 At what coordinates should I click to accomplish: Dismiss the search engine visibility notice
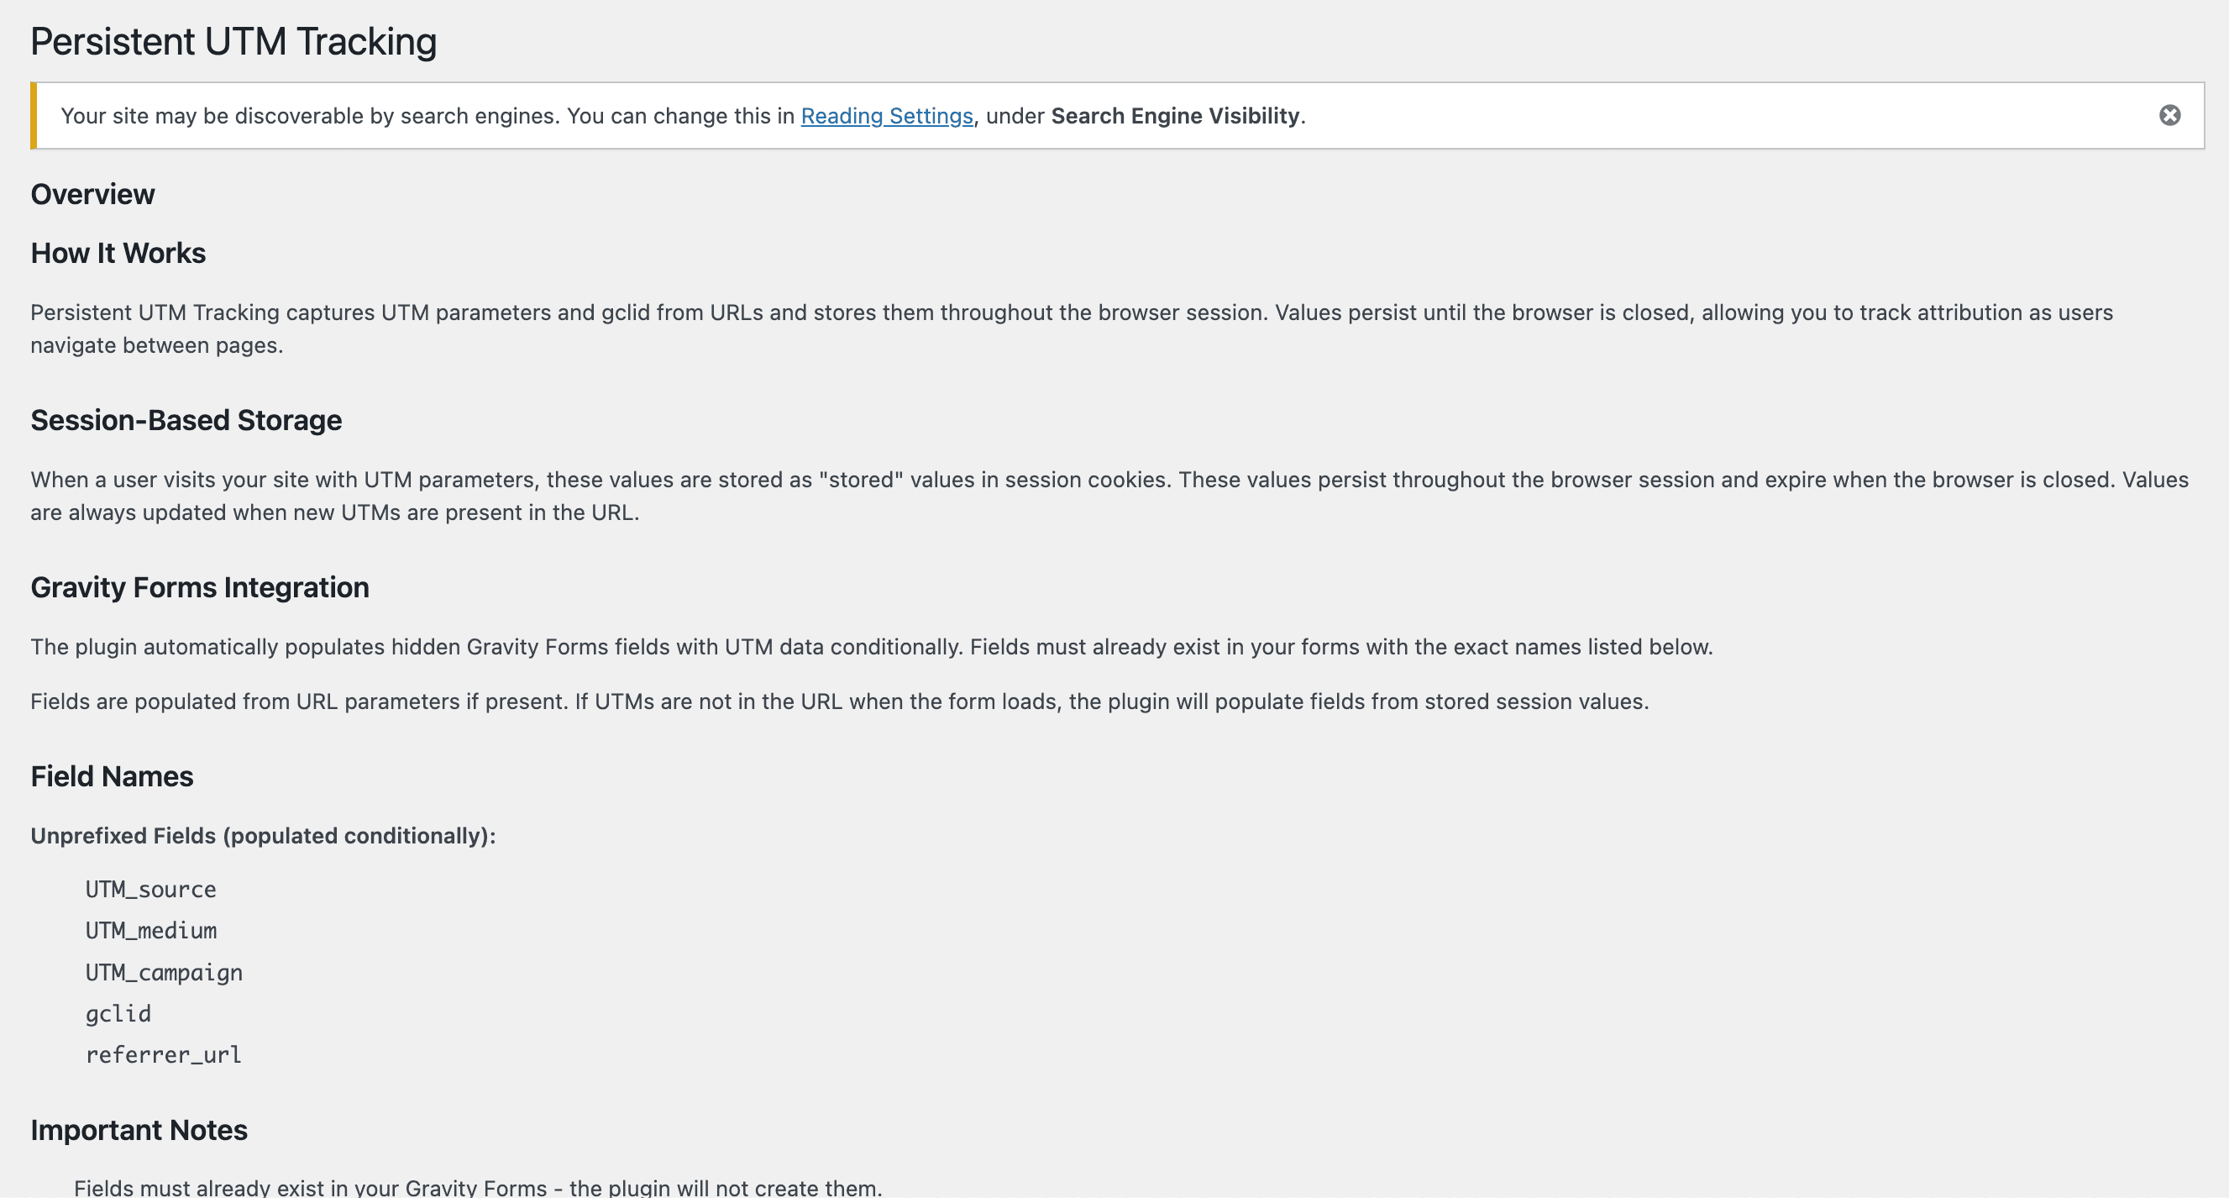coord(2169,115)
